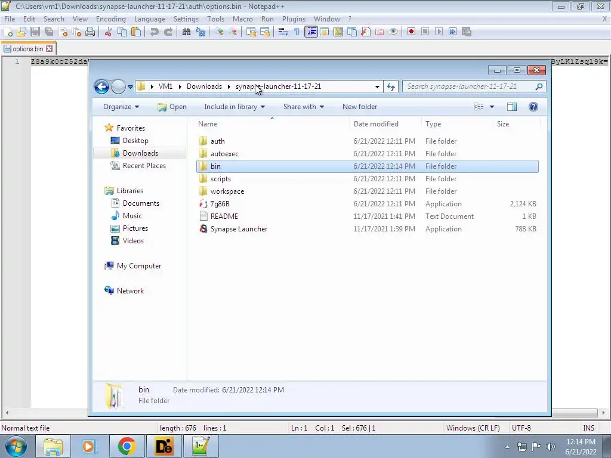Select the 7g86B application file
The height and width of the screenshot is (458, 611).
(x=368, y=204)
